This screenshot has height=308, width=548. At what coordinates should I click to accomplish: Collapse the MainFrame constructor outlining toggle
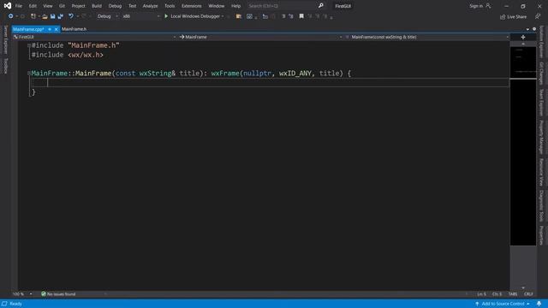(29, 74)
